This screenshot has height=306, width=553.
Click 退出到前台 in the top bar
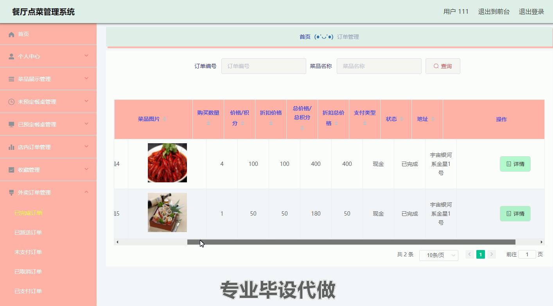(494, 11)
